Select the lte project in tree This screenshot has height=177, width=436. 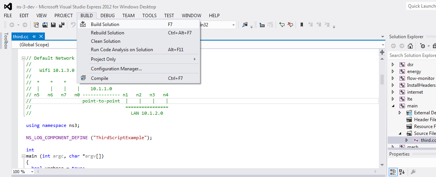coord(410,99)
